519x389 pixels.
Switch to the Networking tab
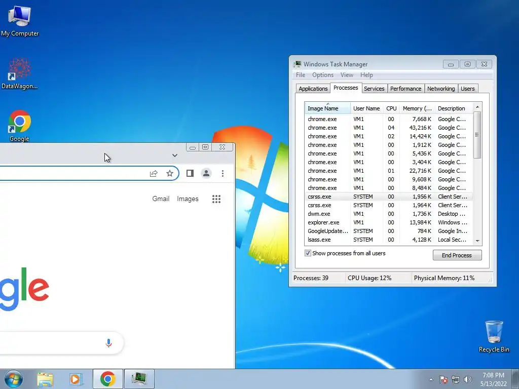click(x=441, y=89)
